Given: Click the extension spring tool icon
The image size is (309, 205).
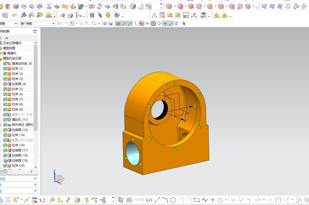Looking at the screenshot, I should tap(100, 15).
